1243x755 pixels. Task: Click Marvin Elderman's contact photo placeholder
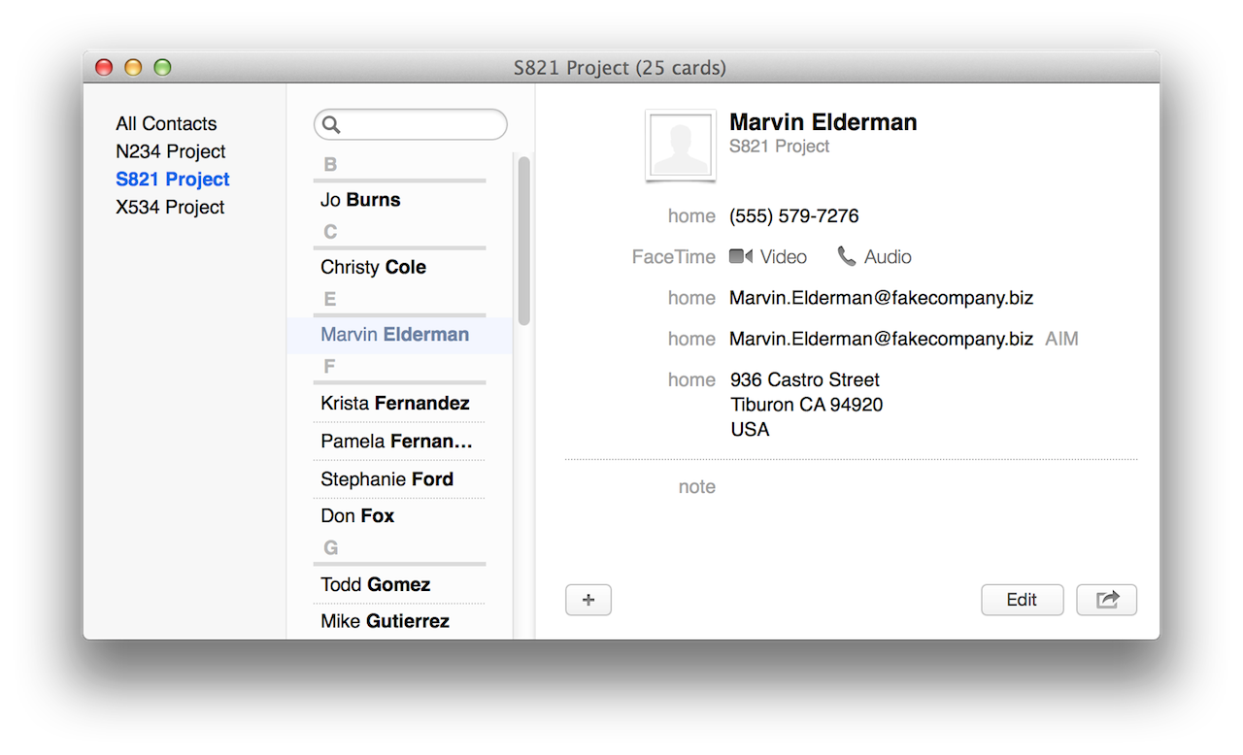point(681,145)
